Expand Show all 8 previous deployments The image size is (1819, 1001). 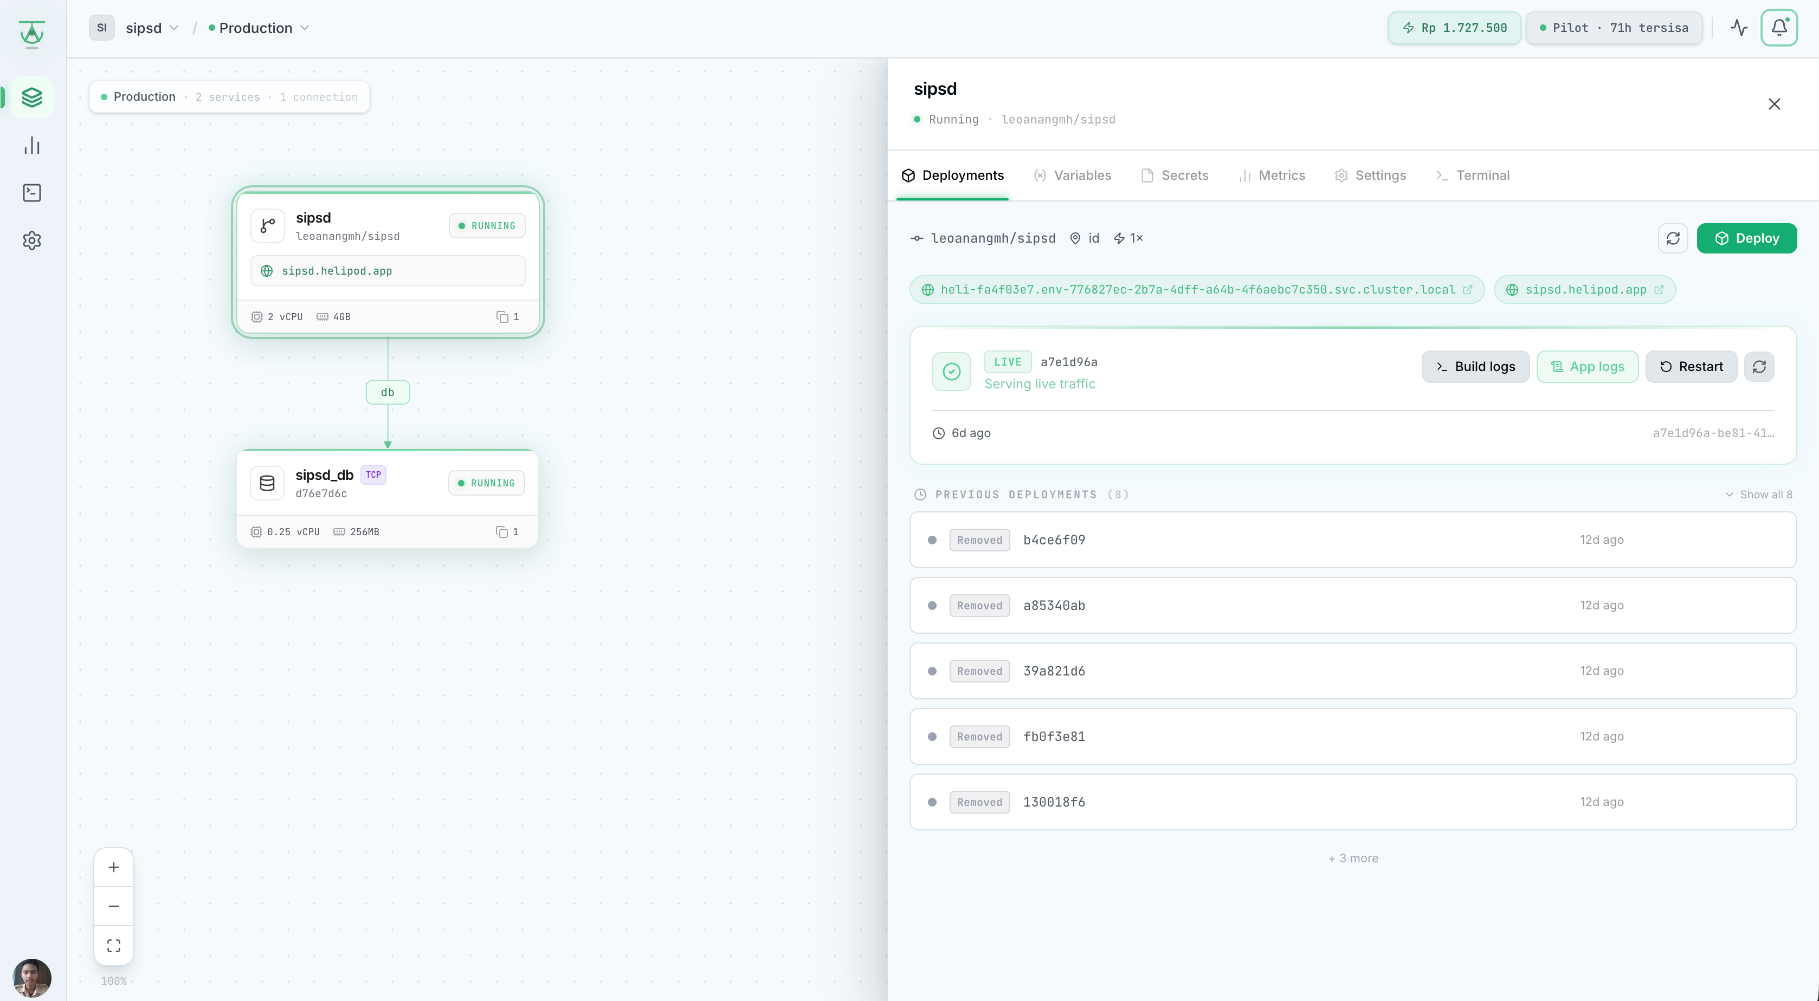coord(1758,495)
